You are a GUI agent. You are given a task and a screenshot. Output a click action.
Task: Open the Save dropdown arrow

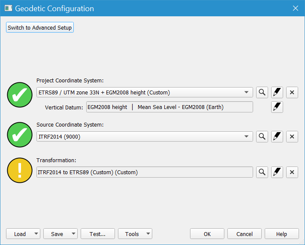tap(73, 234)
